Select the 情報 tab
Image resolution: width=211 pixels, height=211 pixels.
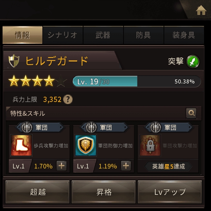pos(22,35)
